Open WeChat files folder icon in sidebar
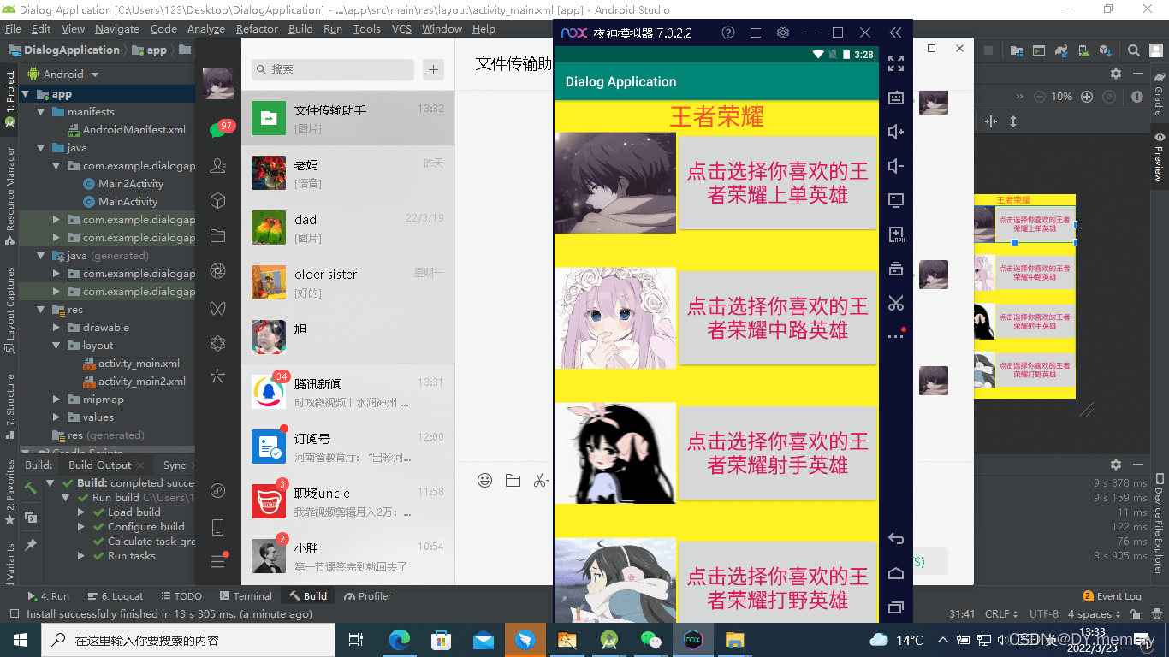 pos(218,236)
